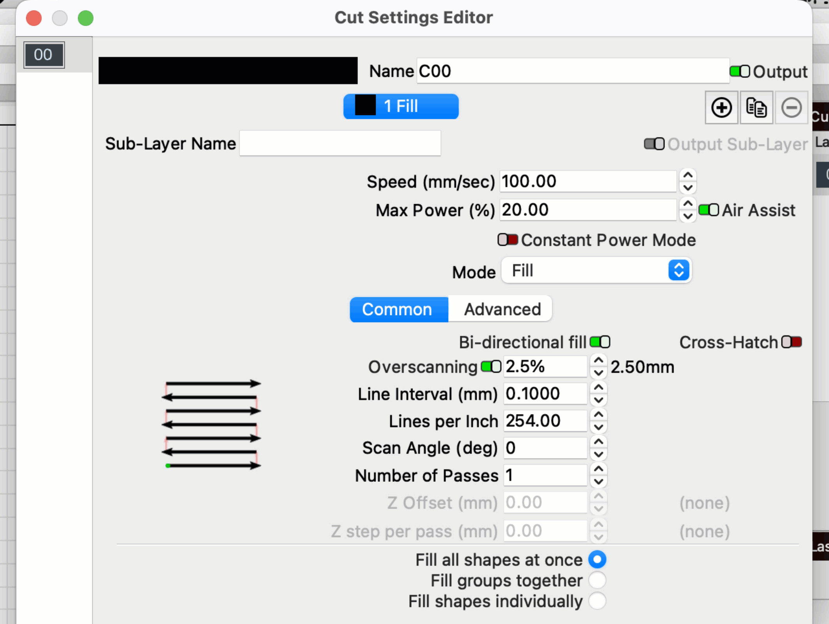Viewport: 829px width, 624px height.
Task: Disable the Bi-directional fill toggle
Action: [600, 342]
